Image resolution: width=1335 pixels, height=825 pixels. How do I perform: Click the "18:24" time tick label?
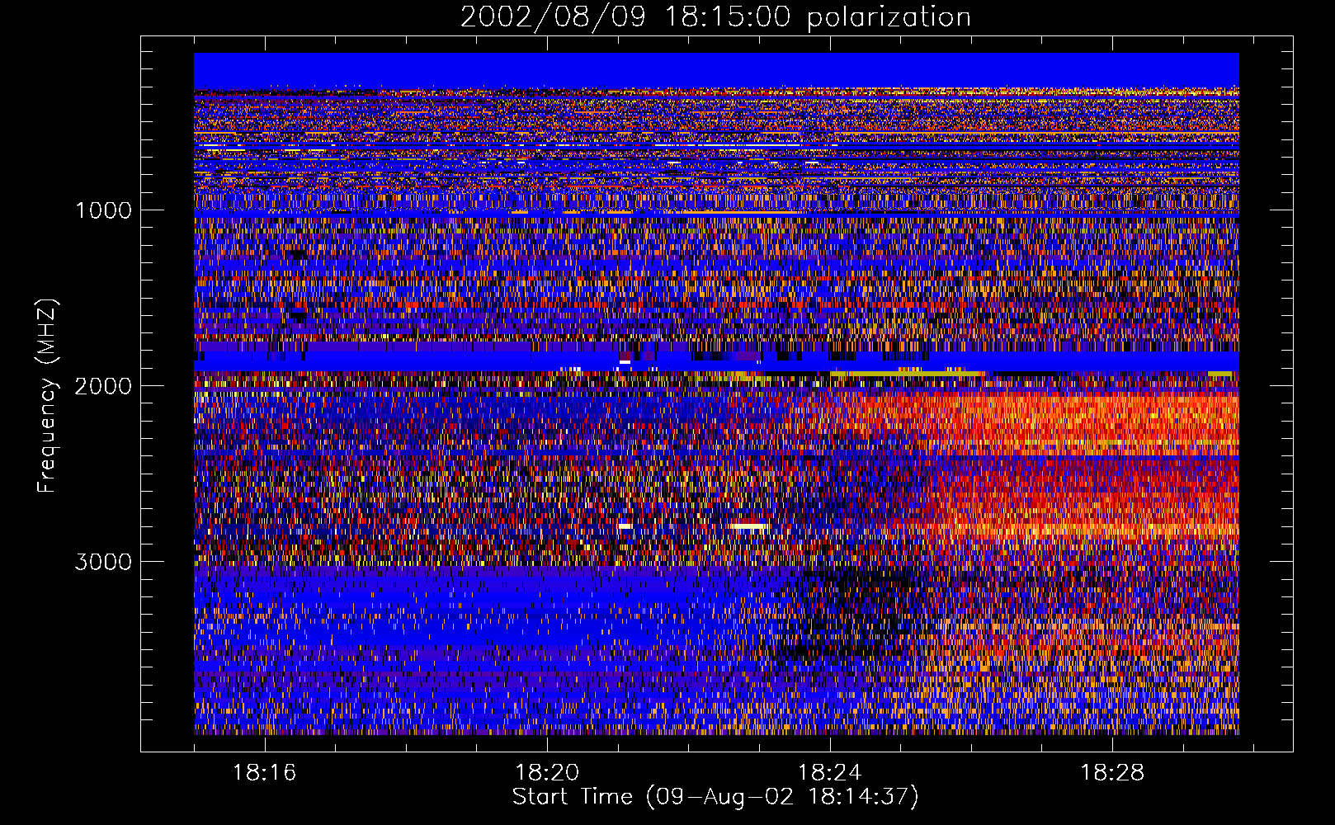(829, 773)
